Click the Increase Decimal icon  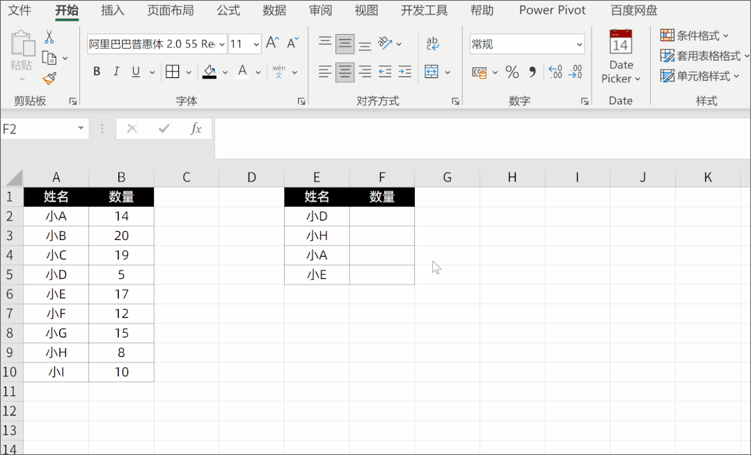[x=555, y=72]
